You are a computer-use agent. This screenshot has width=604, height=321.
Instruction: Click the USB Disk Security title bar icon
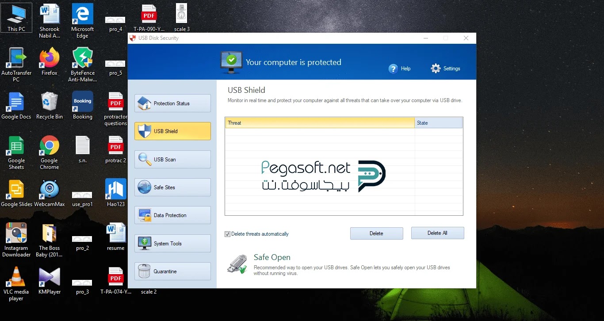coord(133,38)
